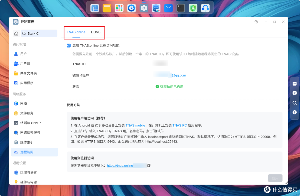
Task: Copy the tnas.online URL with copy icon
Action: coord(149,165)
